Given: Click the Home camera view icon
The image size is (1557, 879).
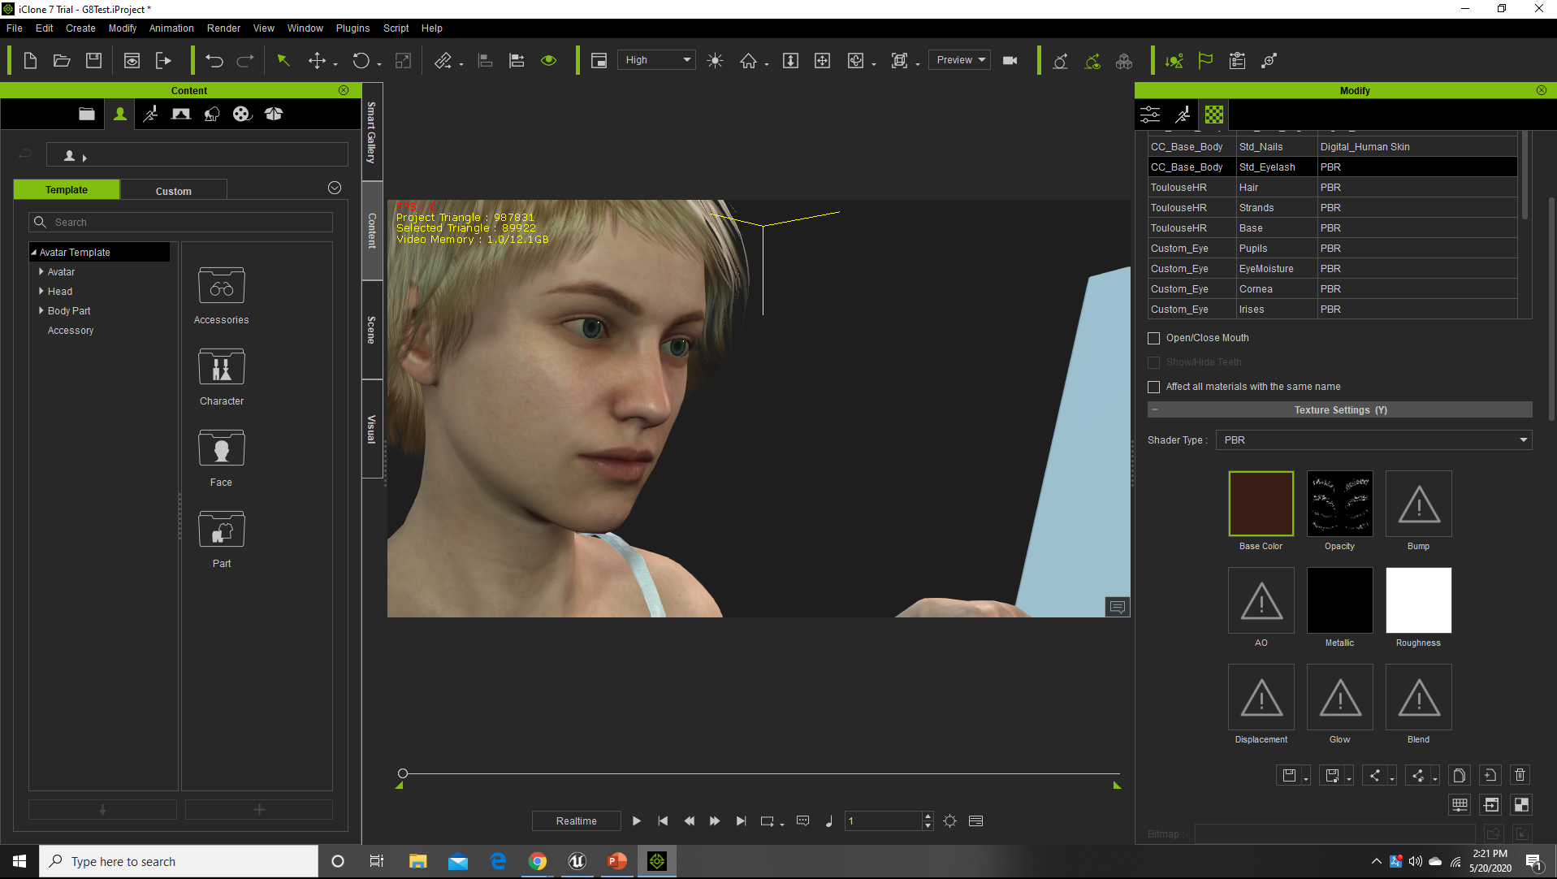Looking at the screenshot, I should pyautogui.click(x=748, y=61).
